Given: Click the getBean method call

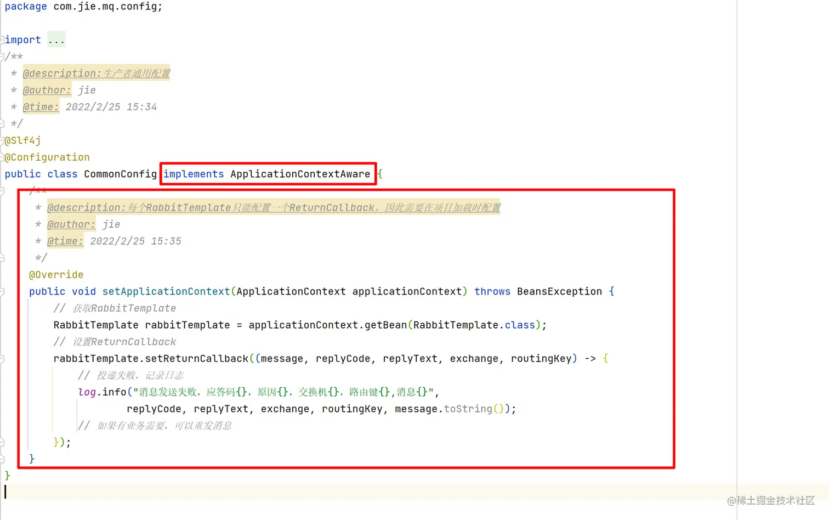Looking at the screenshot, I should tap(385, 325).
